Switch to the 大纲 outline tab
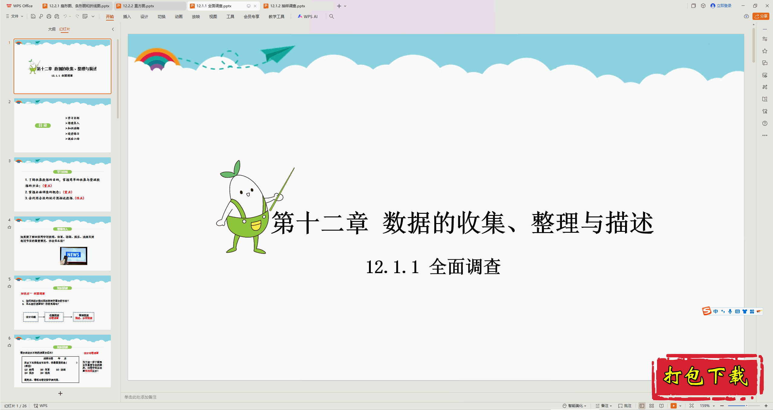773x410 pixels. (x=52, y=29)
